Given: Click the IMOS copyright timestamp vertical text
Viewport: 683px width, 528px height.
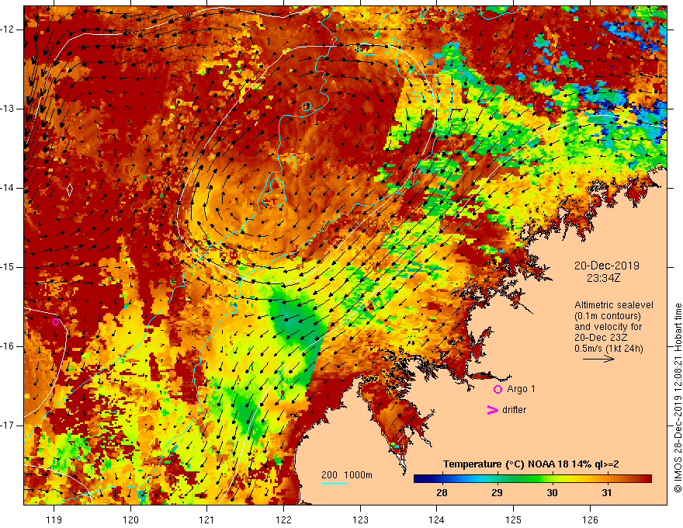Looking at the screenshot, I should pos(678,398).
